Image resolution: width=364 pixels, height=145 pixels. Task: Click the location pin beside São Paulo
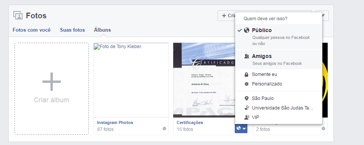tap(247, 98)
